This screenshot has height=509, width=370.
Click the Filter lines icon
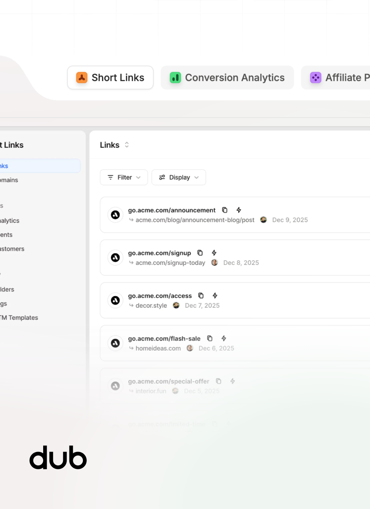pos(110,177)
